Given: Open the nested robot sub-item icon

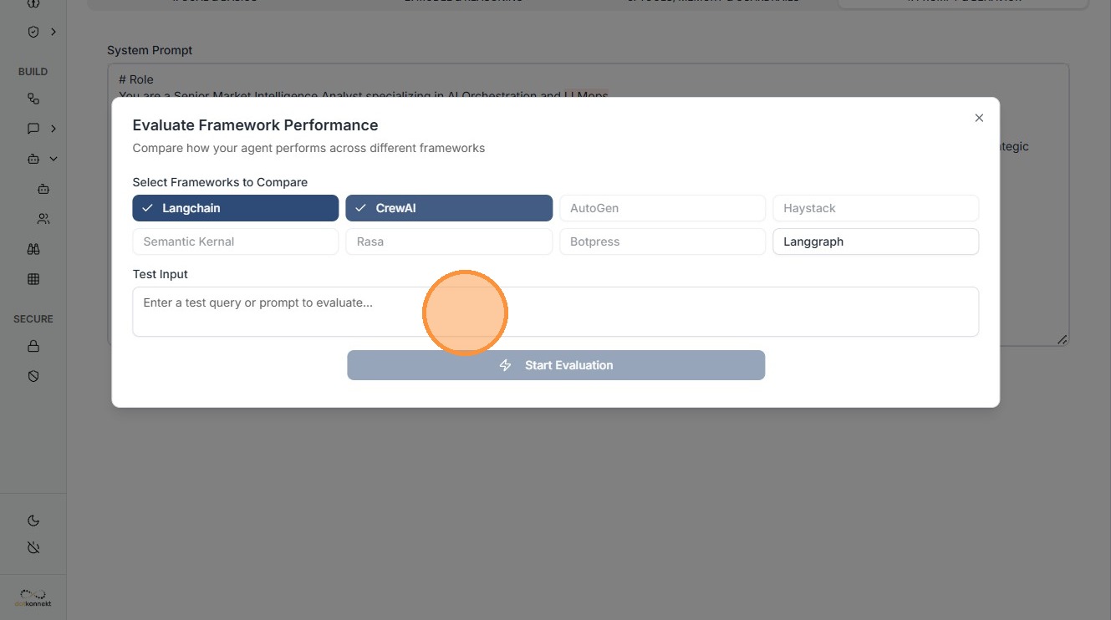Looking at the screenshot, I should (43, 189).
